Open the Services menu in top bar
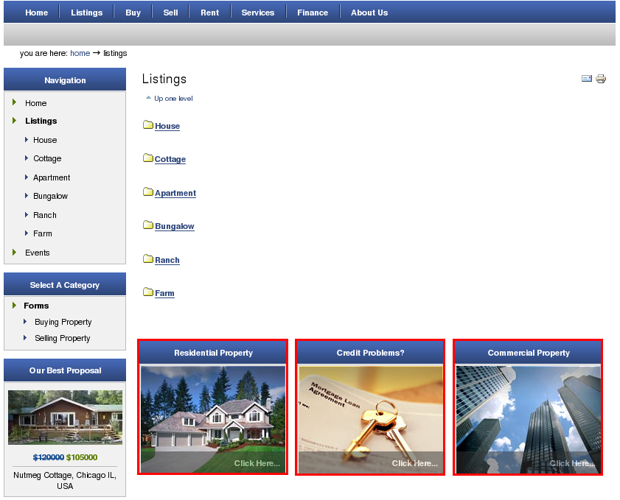Viewport: 620px width, 500px height. pyautogui.click(x=258, y=13)
